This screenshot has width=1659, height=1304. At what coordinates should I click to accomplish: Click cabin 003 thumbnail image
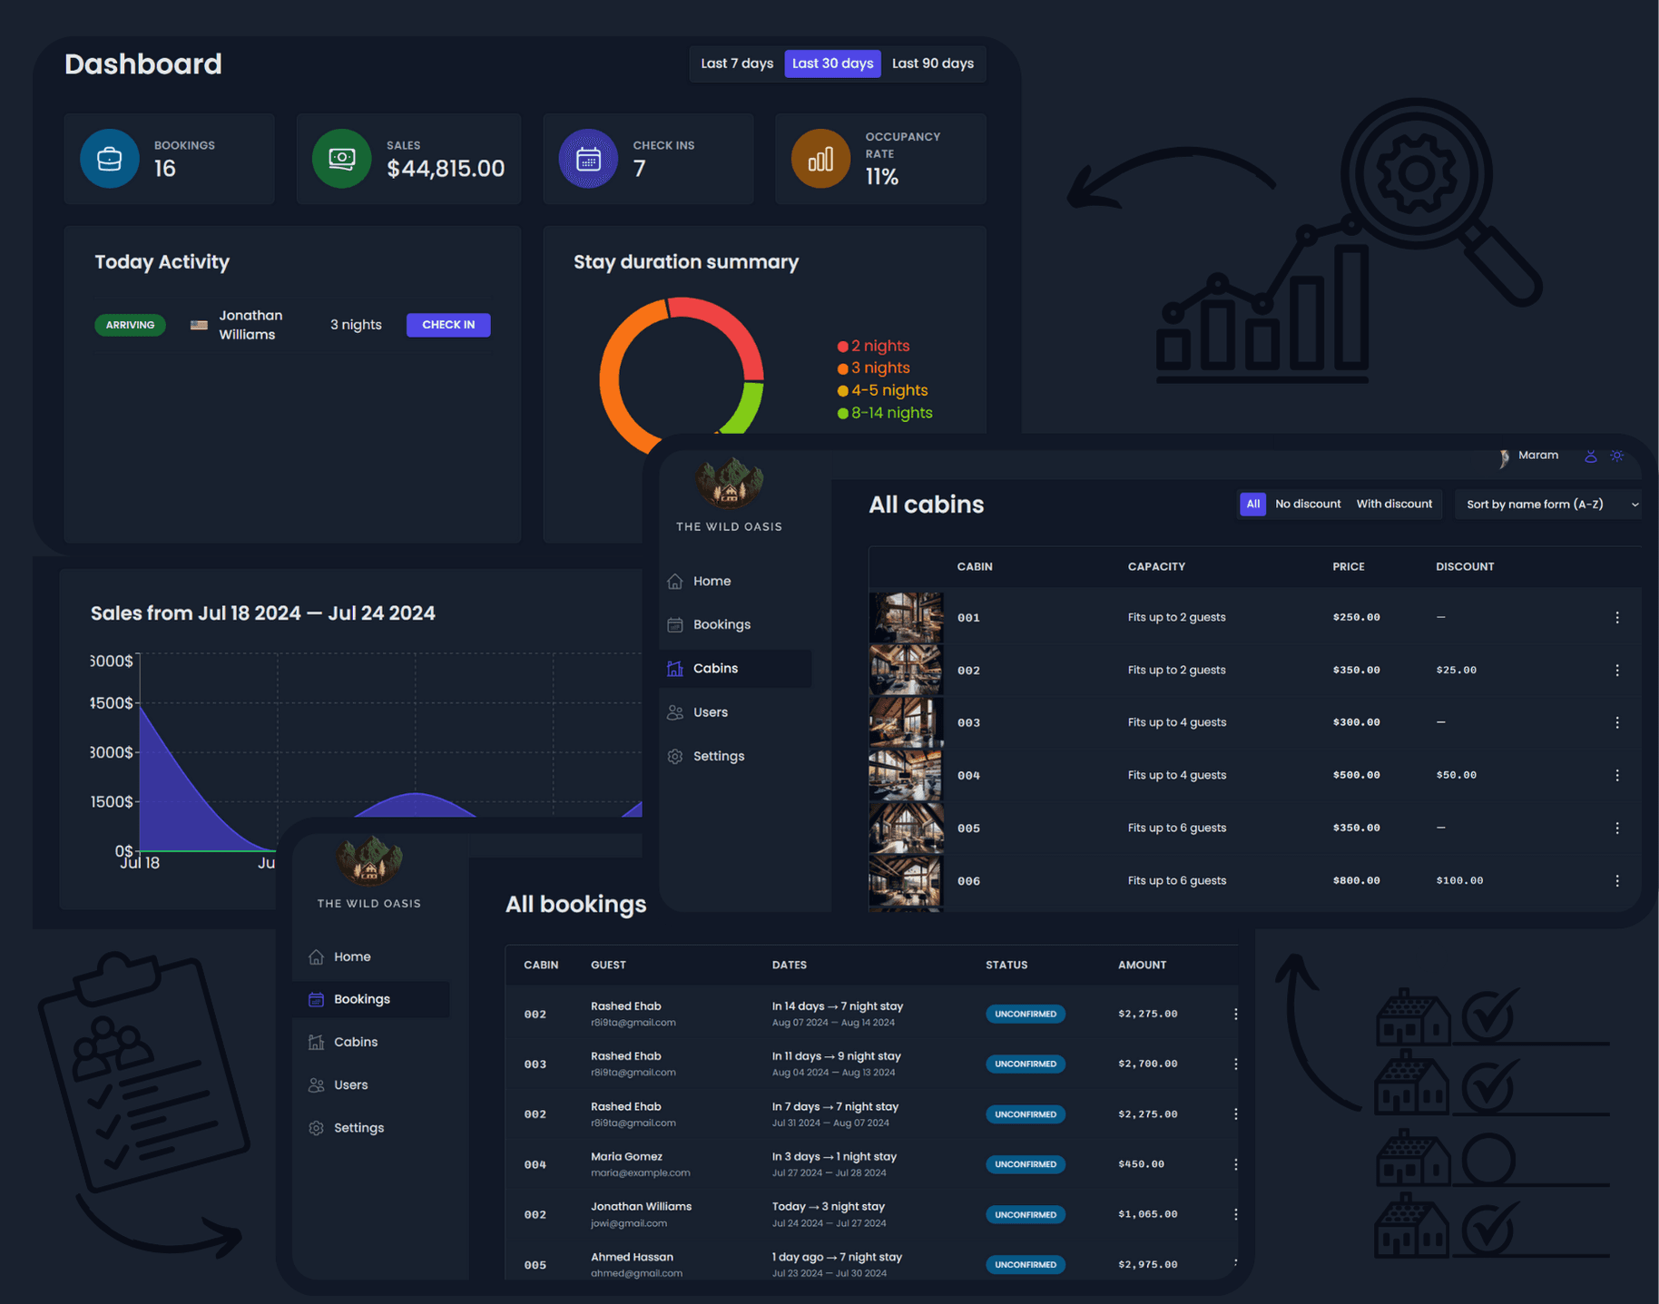pyautogui.click(x=906, y=722)
